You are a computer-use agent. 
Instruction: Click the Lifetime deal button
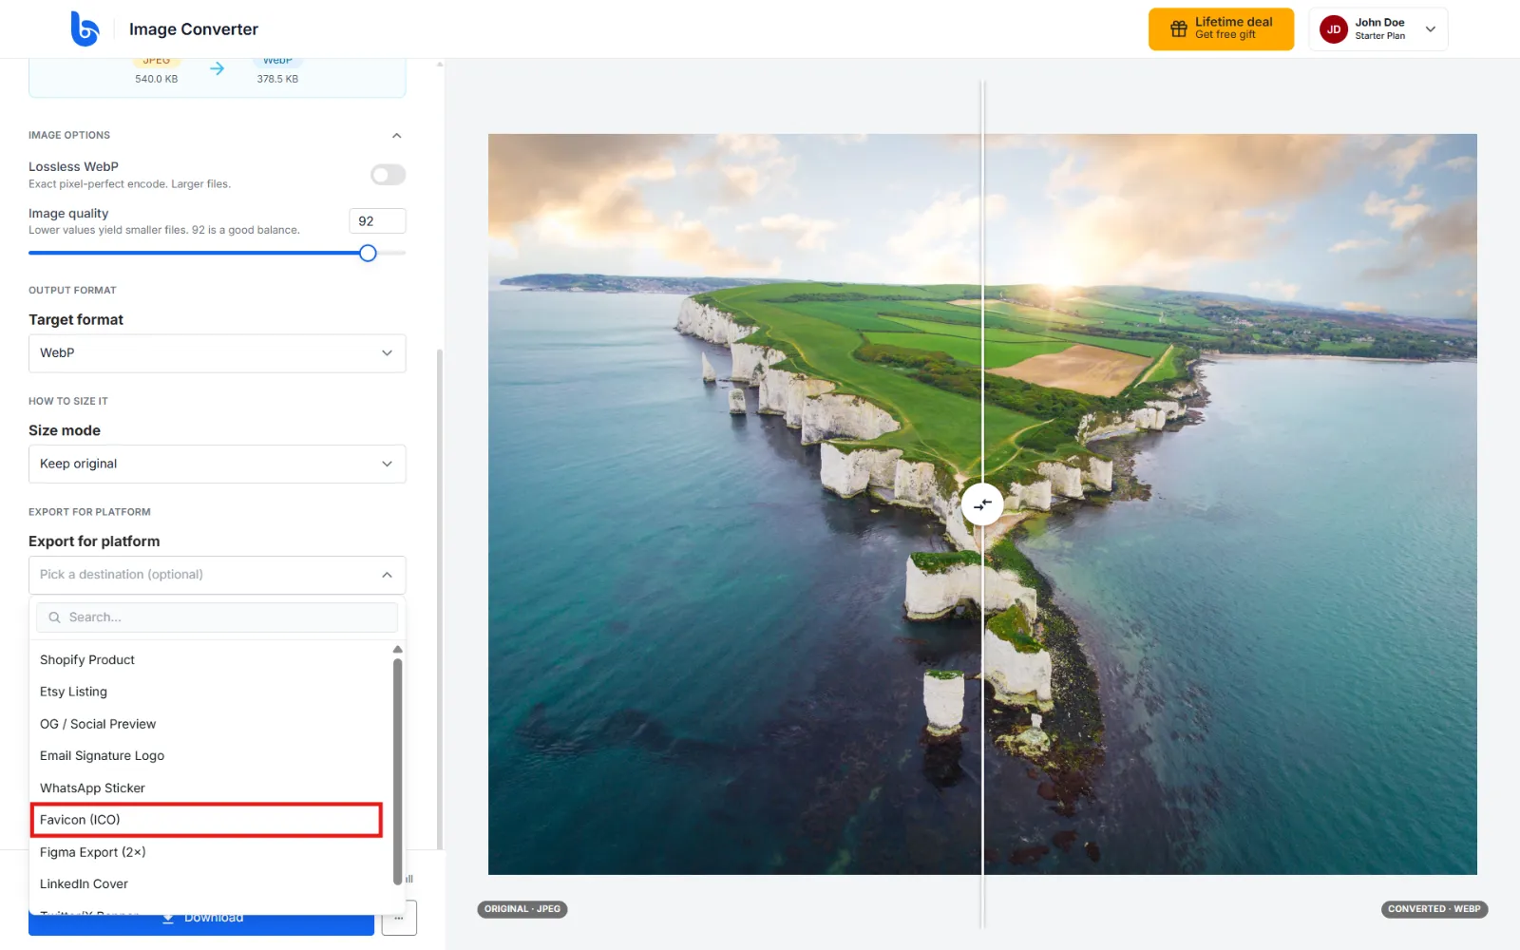pos(1221,29)
